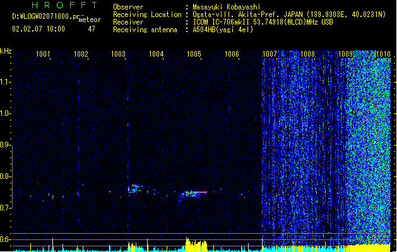The width and height of the screenshot is (397, 252).
Task: Click the A504HB(yagi 4el) antenna text
Action: (x=223, y=30)
